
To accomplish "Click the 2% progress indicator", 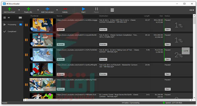I will [178, 55].
